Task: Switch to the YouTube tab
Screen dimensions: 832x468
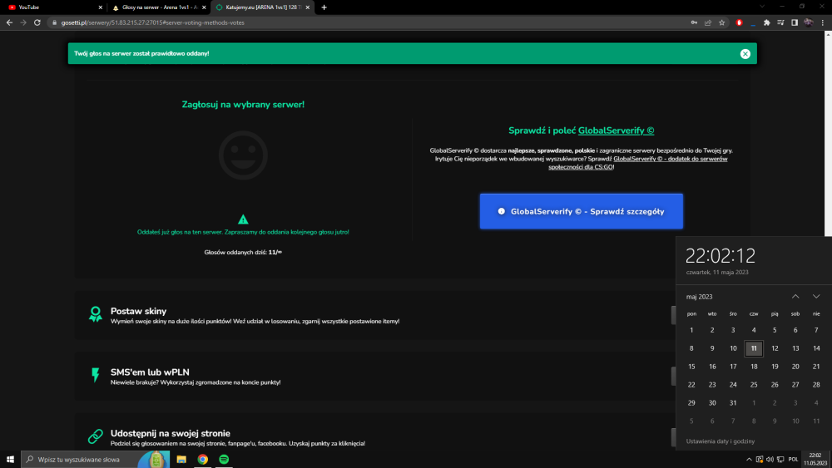Action: tap(53, 7)
